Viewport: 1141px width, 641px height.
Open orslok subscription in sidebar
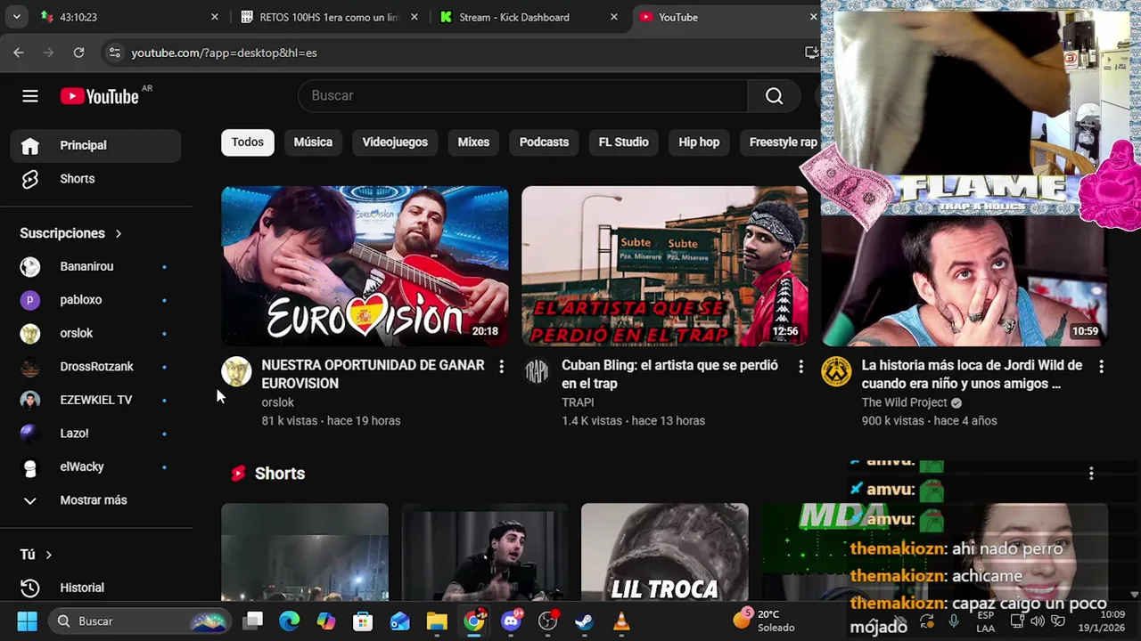(x=95, y=333)
